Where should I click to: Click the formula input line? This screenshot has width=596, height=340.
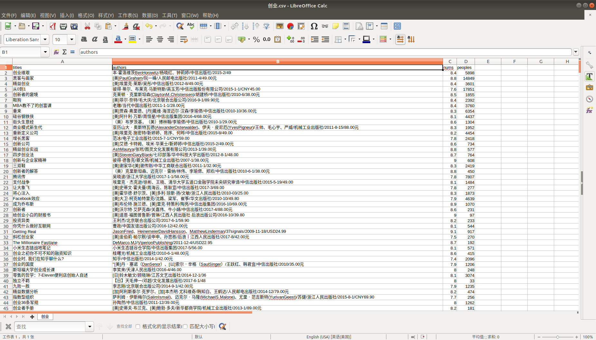coord(325,52)
